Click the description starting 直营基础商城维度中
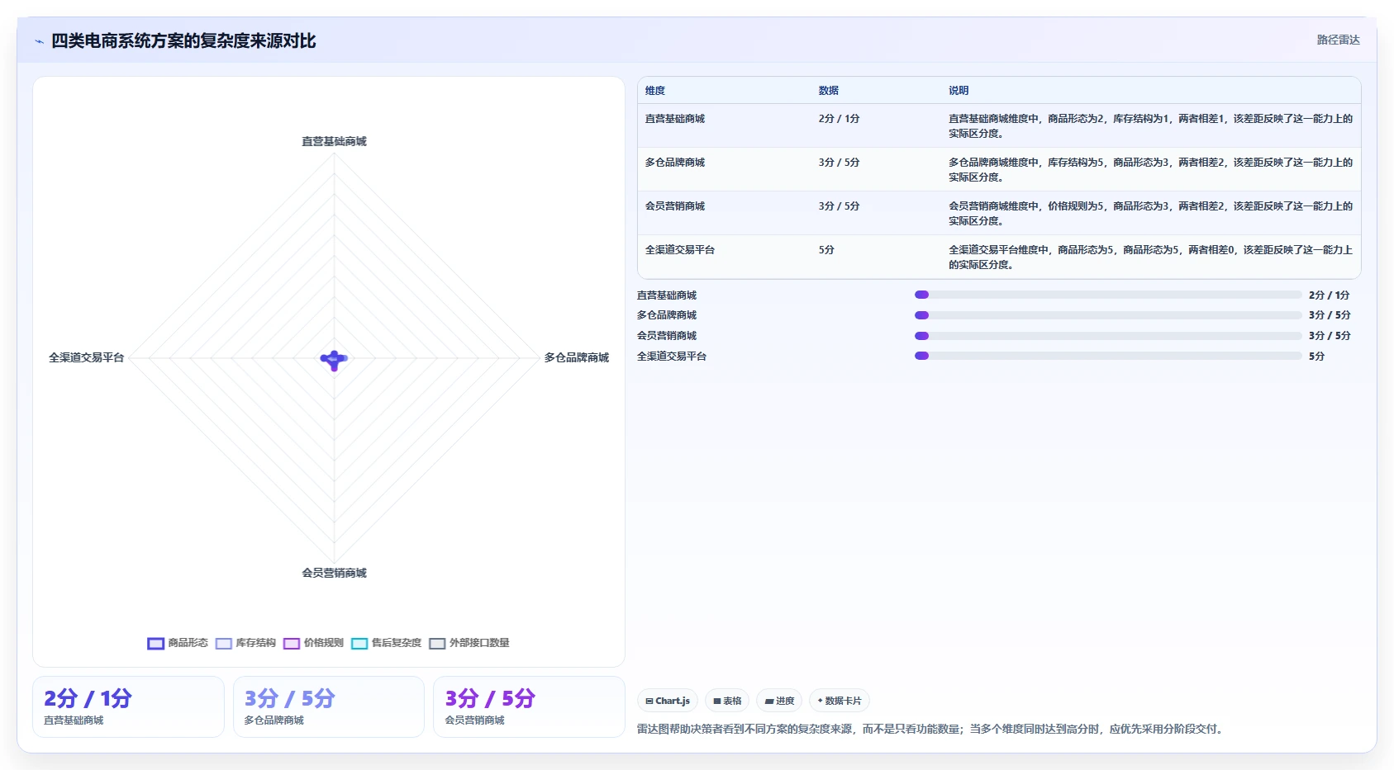This screenshot has height=770, width=1394. coord(1150,126)
